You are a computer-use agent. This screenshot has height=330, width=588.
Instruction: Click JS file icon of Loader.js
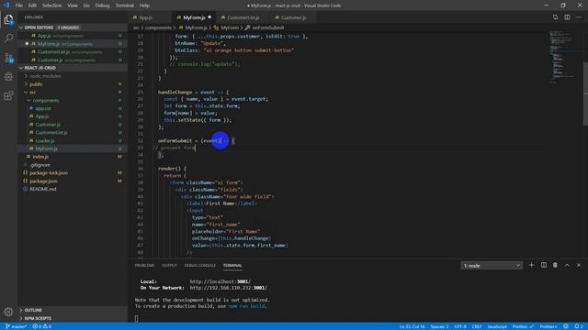click(x=31, y=140)
